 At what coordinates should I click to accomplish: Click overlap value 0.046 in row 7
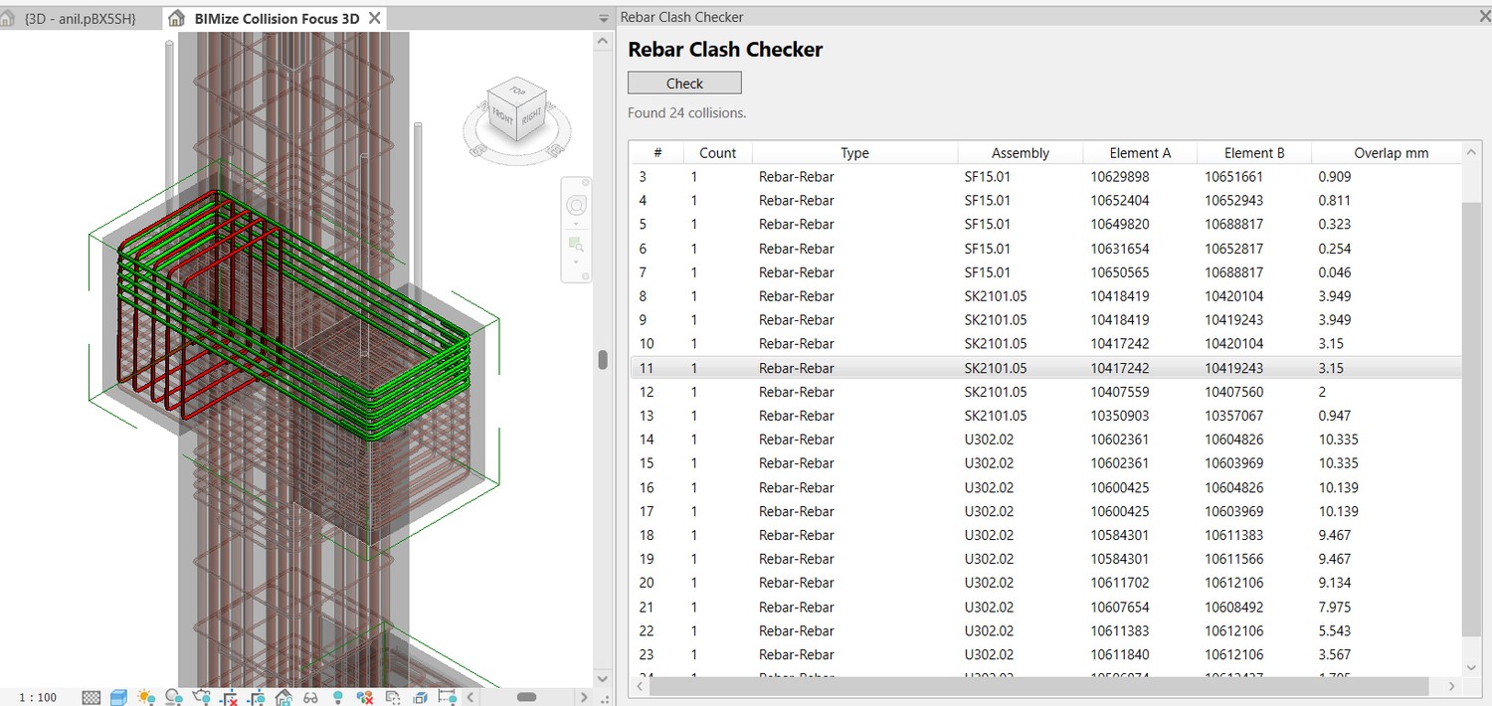point(1335,272)
